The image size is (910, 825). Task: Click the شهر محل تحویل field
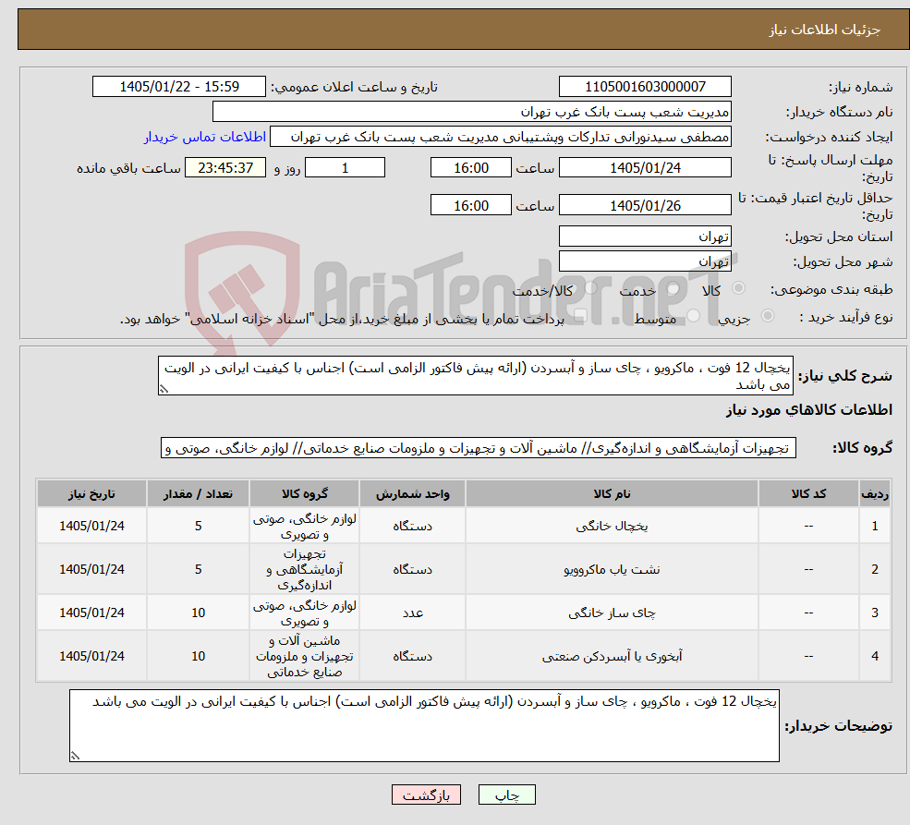point(645,261)
